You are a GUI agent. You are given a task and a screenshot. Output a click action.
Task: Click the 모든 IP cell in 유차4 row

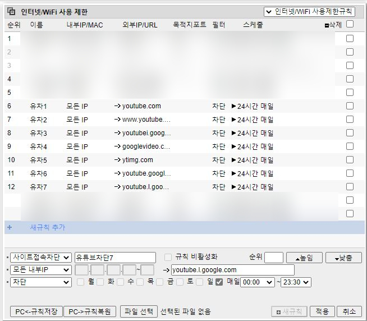point(77,147)
